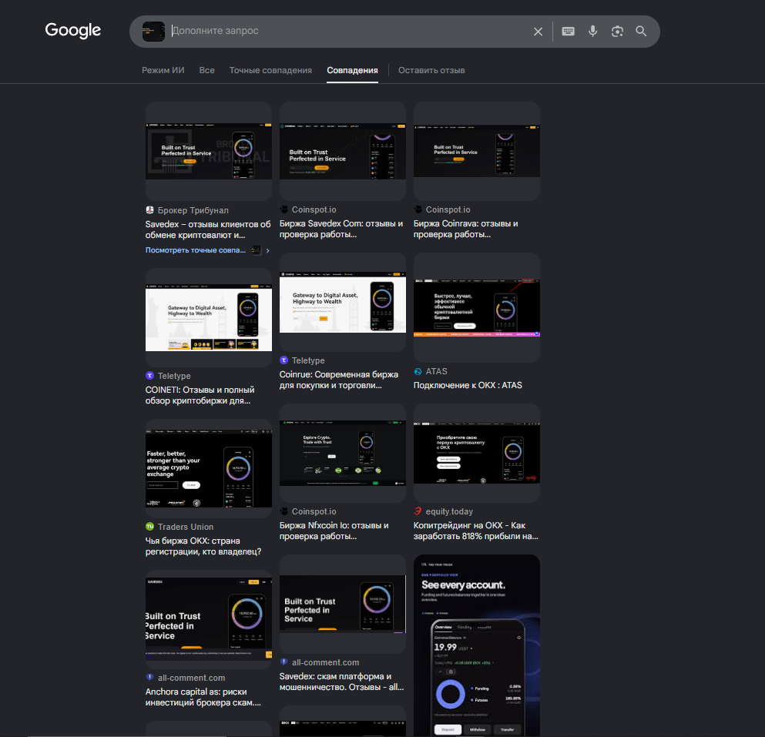Open the on-screen keyboard icon
This screenshot has height=737, width=765.
pyautogui.click(x=568, y=32)
